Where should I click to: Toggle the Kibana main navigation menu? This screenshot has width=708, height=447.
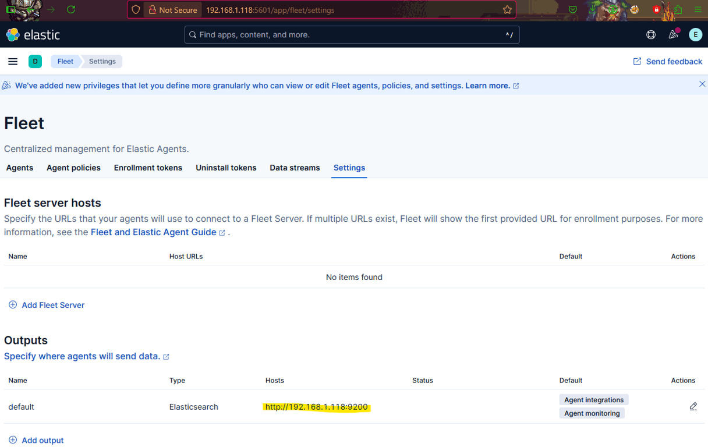click(13, 61)
